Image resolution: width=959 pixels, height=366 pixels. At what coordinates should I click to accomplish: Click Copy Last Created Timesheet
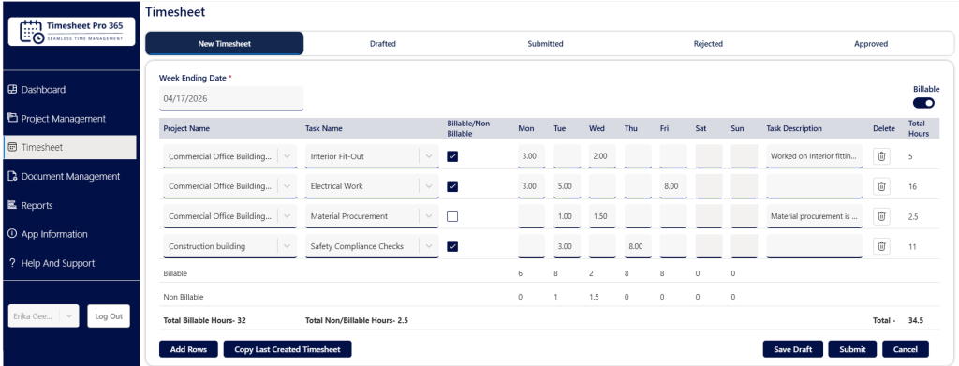pos(288,349)
